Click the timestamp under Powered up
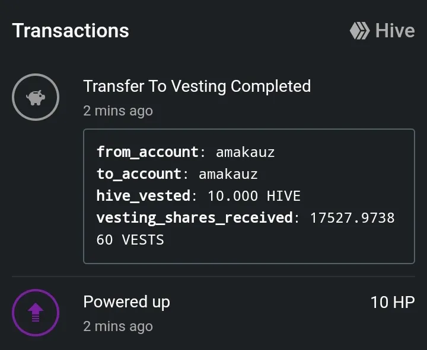Viewport: 427px width, 350px height. coord(118,326)
